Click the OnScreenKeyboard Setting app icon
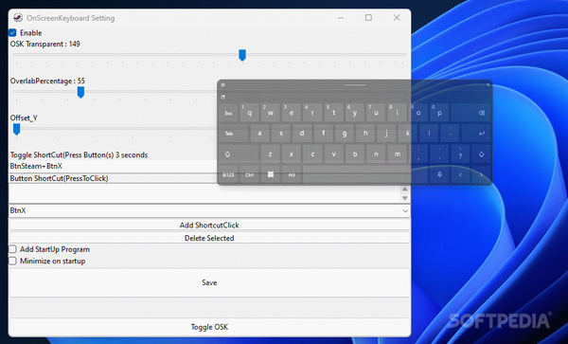Viewport: 568px width, 344px height. 18,17
